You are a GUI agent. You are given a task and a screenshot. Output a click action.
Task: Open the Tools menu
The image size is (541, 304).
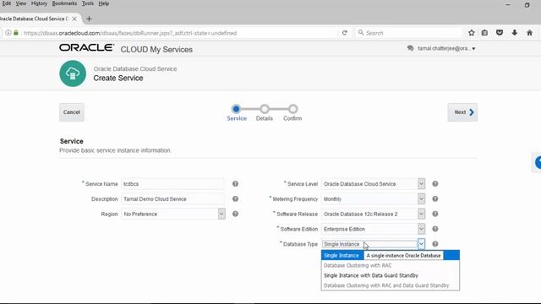tap(88, 3)
